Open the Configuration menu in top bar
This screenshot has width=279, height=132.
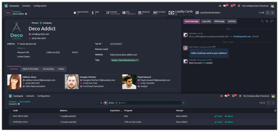point(40,6)
